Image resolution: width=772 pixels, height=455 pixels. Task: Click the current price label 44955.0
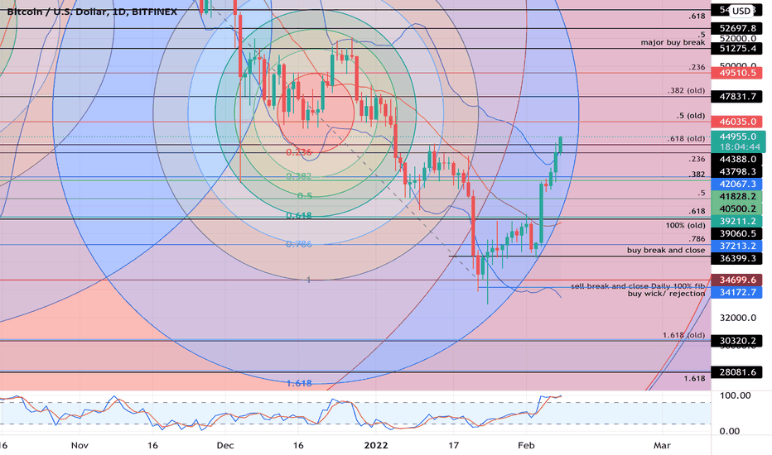click(737, 136)
